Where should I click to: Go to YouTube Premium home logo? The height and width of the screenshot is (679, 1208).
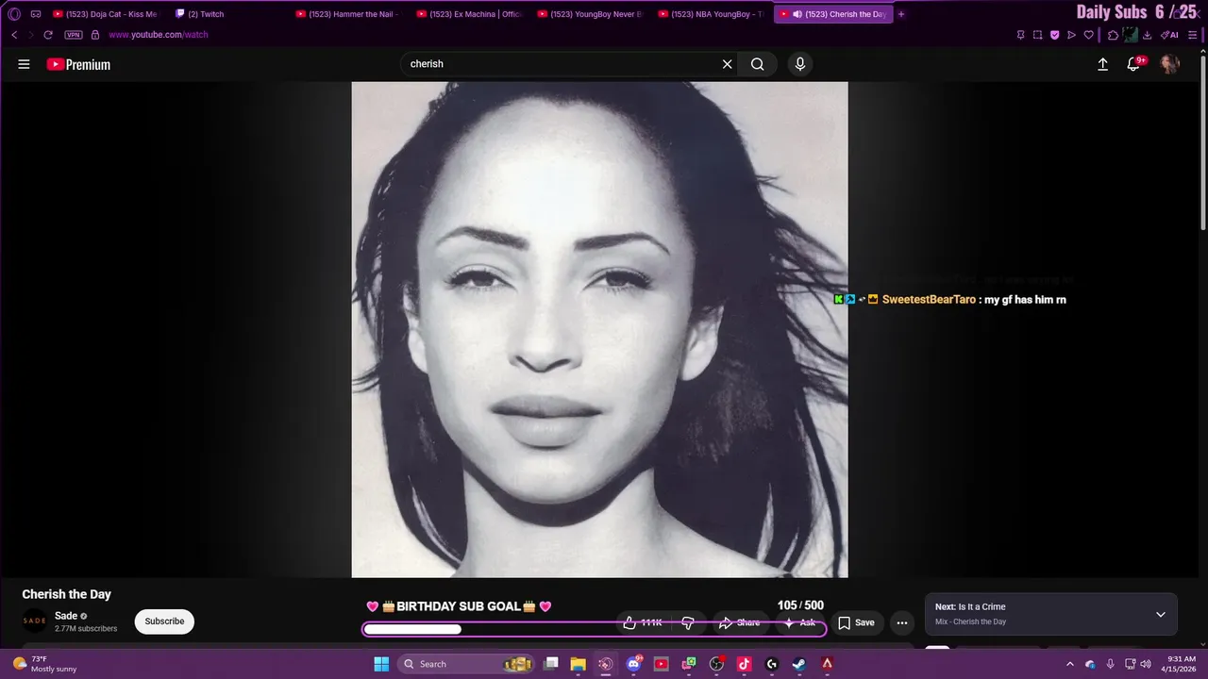point(78,64)
